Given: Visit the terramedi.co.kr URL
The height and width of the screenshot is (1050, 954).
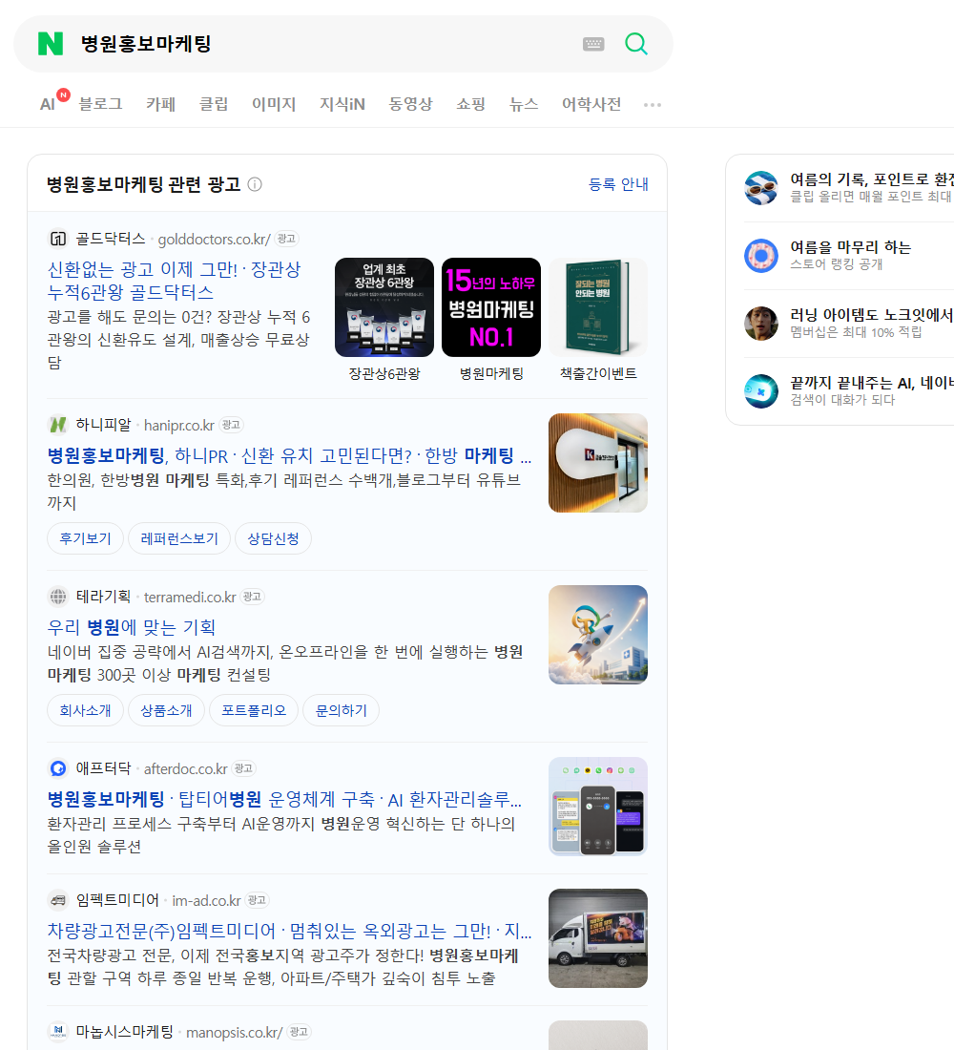Looking at the screenshot, I should 190,597.
